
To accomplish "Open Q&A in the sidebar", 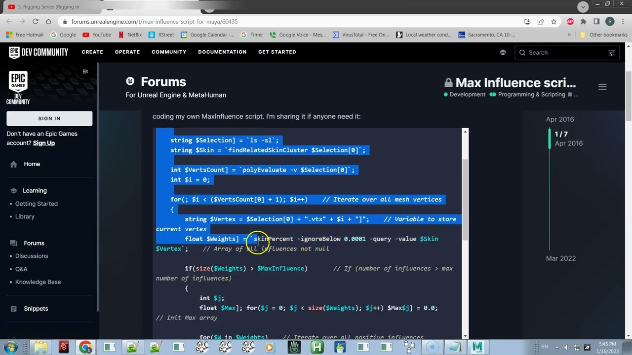I will point(21,269).
